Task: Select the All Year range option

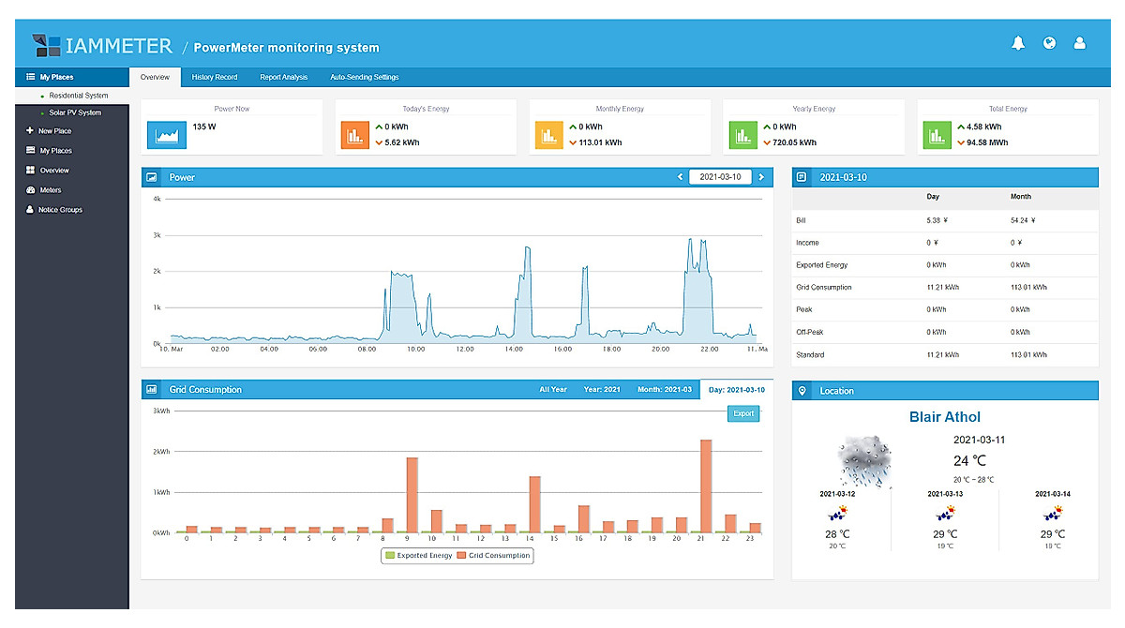Action: [552, 390]
